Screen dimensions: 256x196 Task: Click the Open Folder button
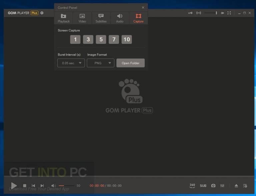click(x=130, y=63)
